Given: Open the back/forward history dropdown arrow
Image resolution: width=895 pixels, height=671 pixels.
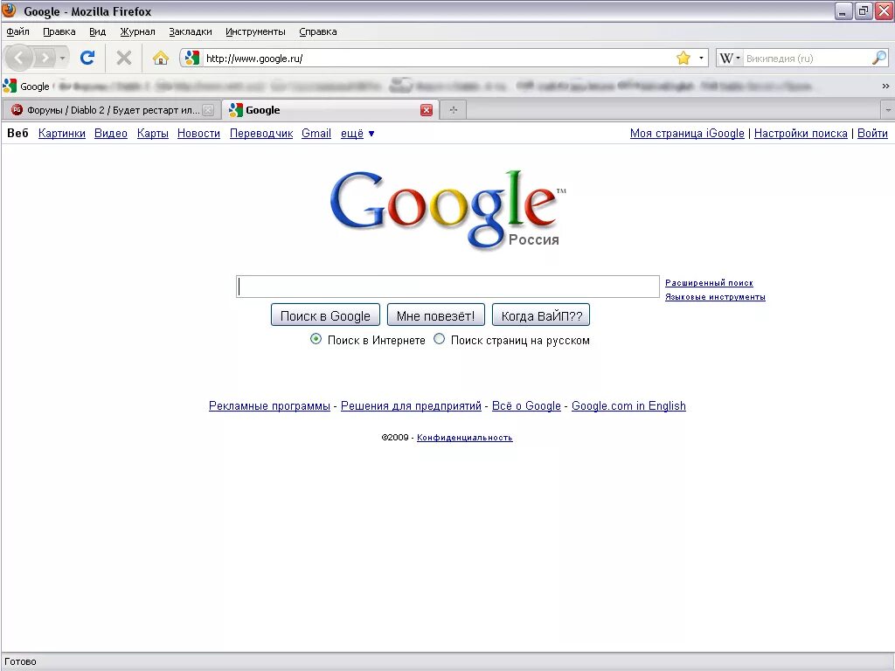Looking at the screenshot, I should 62,58.
